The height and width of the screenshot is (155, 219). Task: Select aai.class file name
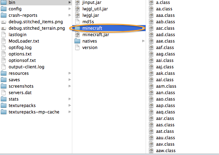[165, 60]
